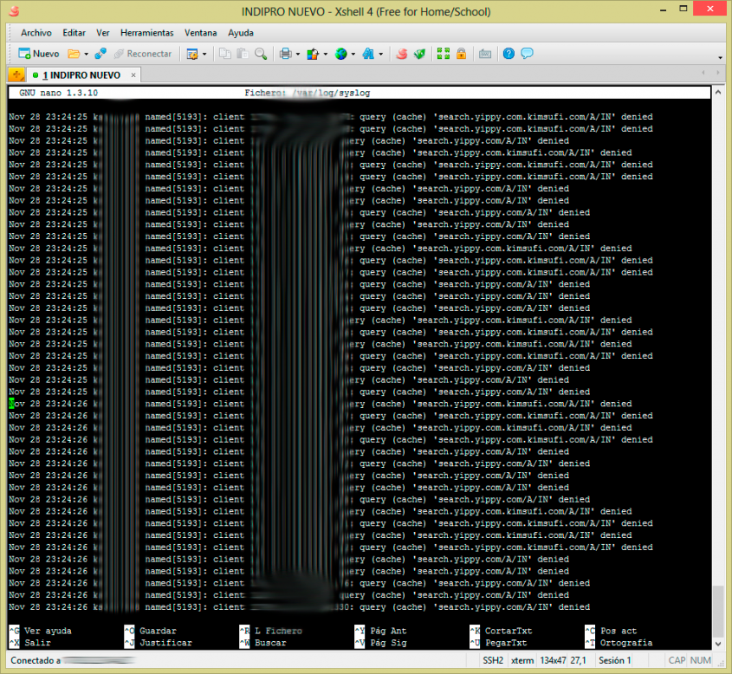Click the ^T Ortografía shortcut
Image resolution: width=732 pixels, height=674 pixels.
pyautogui.click(x=619, y=643)
